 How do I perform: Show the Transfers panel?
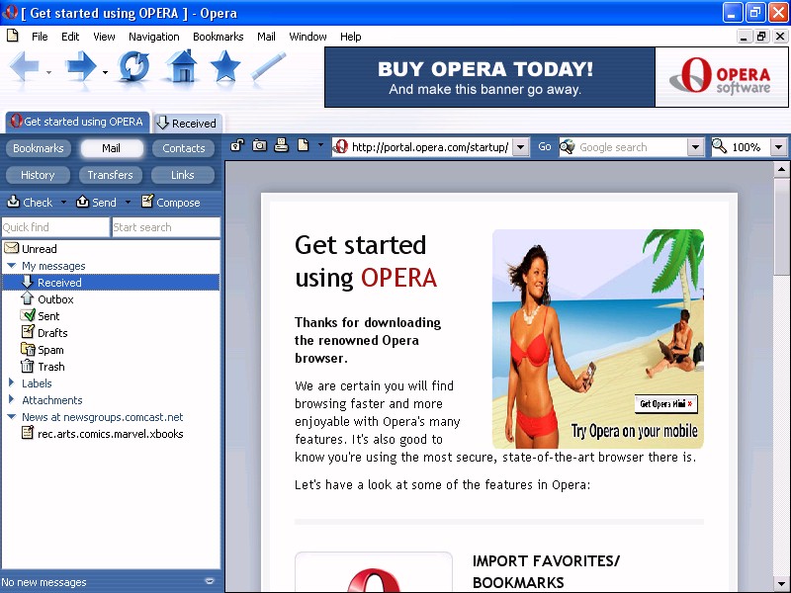click(110, 175)
